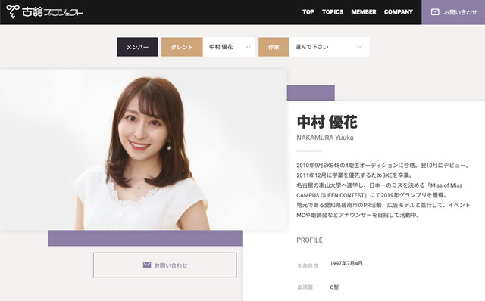Open the TOPICS menu item
This screenshot has height=301, width=485.
tap(333, 12)
